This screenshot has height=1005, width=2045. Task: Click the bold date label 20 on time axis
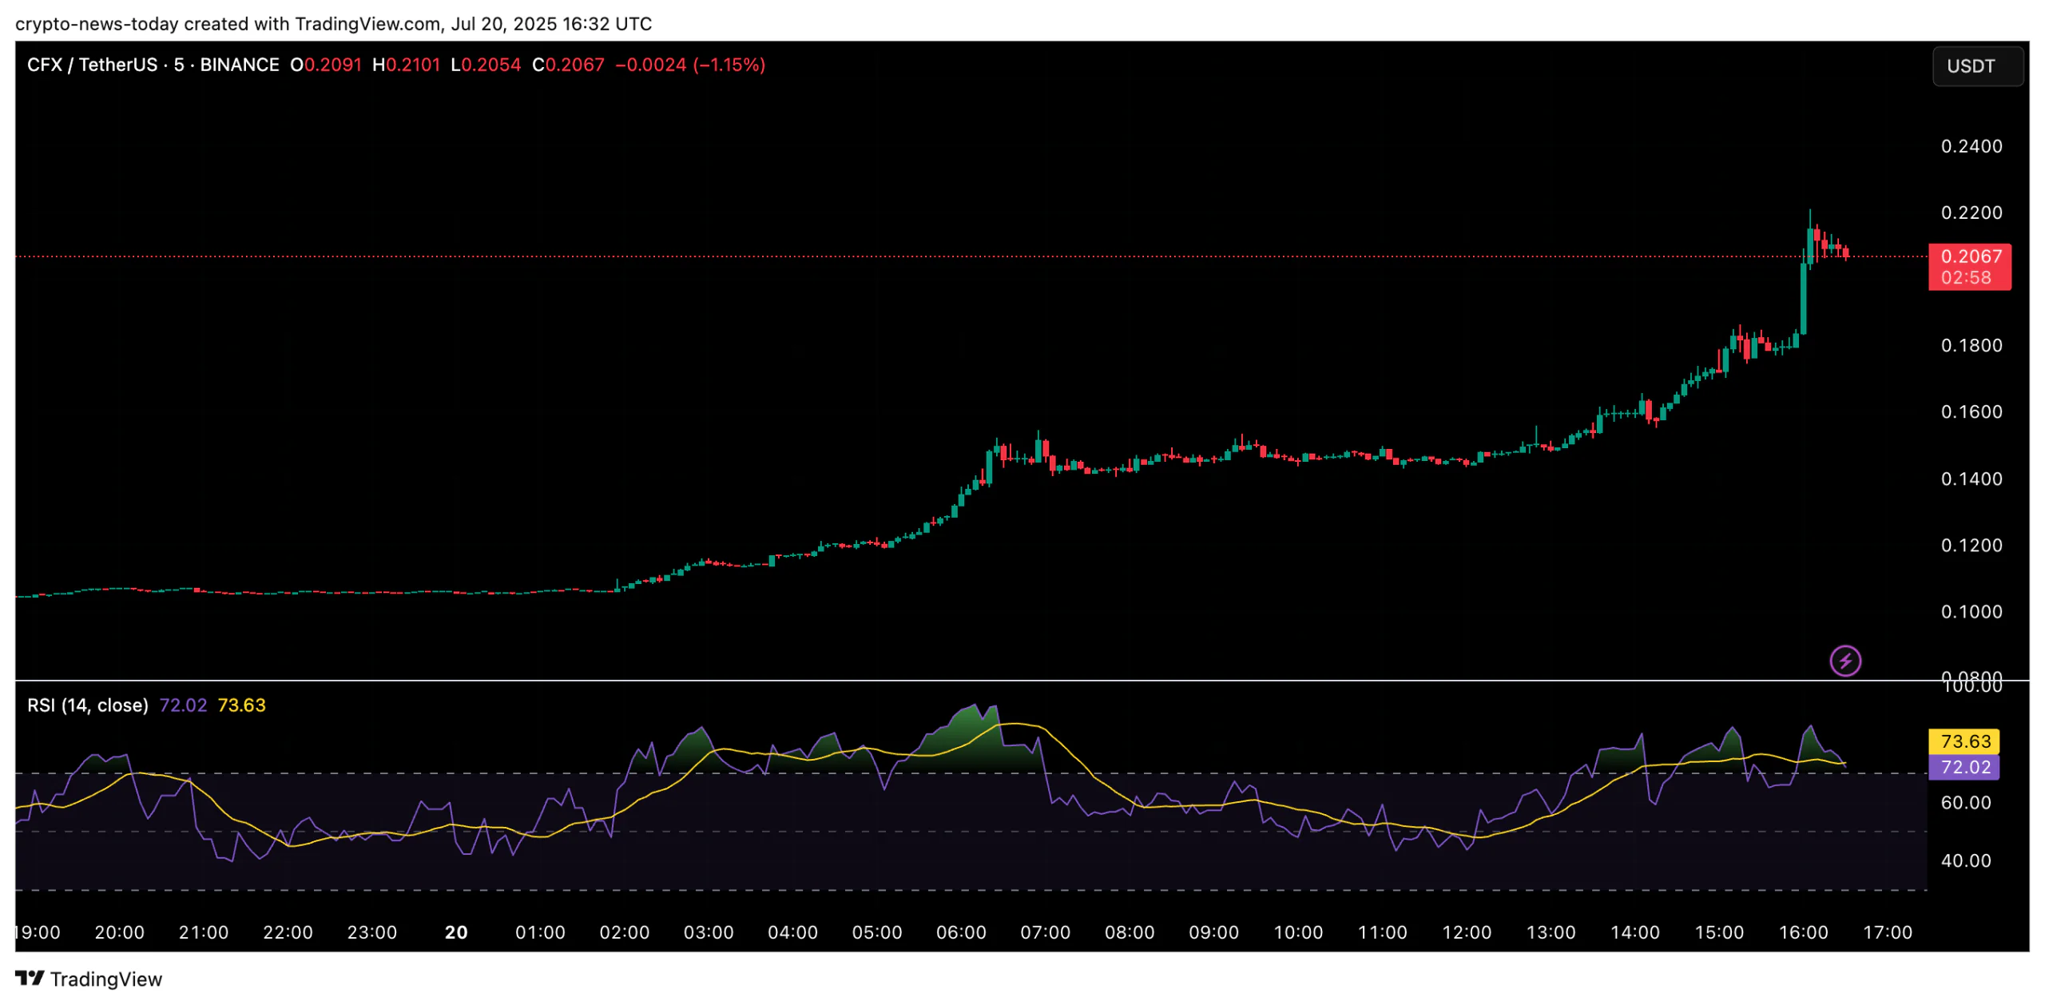click(x=456, y=932)
